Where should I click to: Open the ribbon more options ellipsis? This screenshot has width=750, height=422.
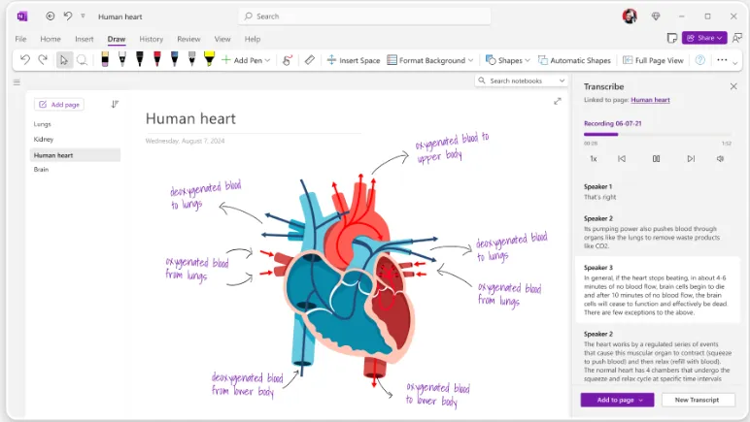[722, 60]
